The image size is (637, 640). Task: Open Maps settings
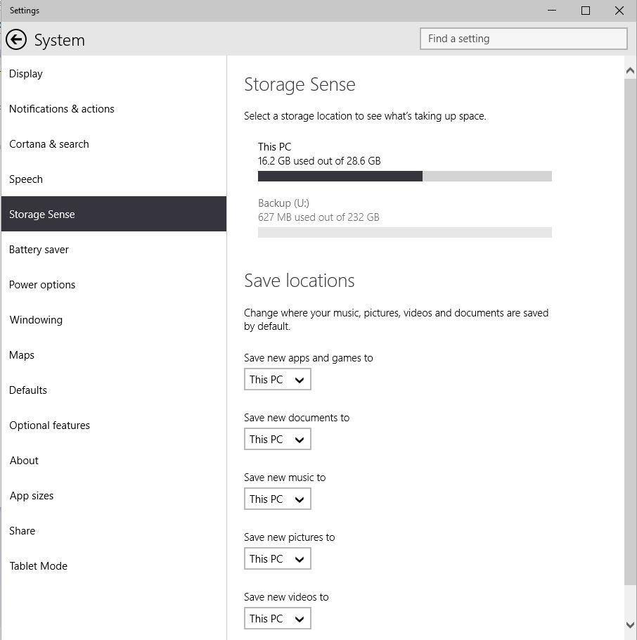(21, 354)
